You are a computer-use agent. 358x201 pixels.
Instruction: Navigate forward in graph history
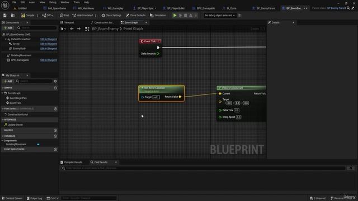[x=79, y=28]
